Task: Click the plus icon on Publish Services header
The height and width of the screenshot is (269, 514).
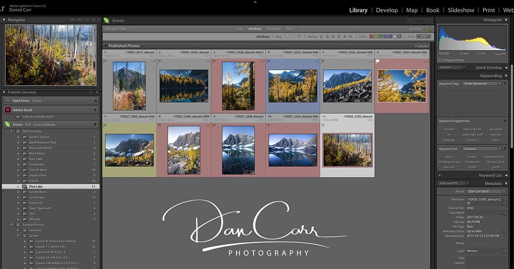Action: (97, 92)
